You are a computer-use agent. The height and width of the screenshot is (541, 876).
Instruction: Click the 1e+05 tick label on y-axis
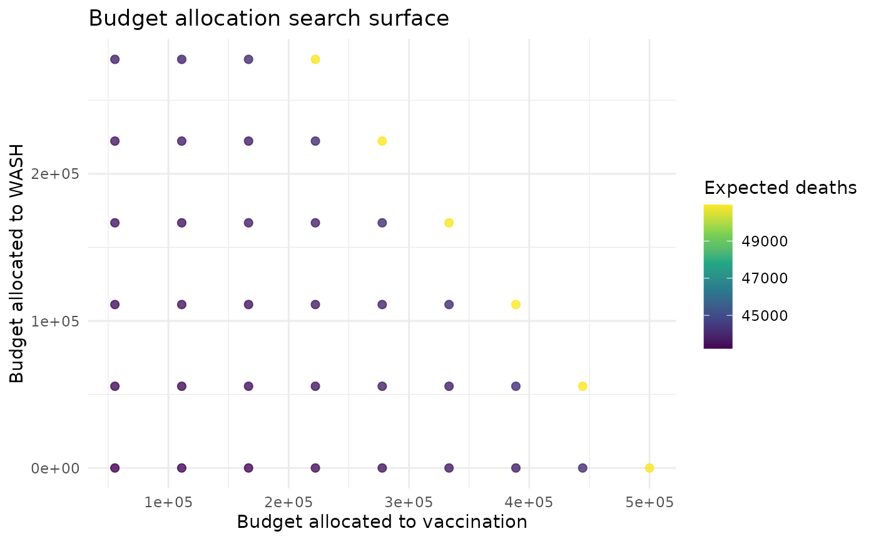coord(56,321)
